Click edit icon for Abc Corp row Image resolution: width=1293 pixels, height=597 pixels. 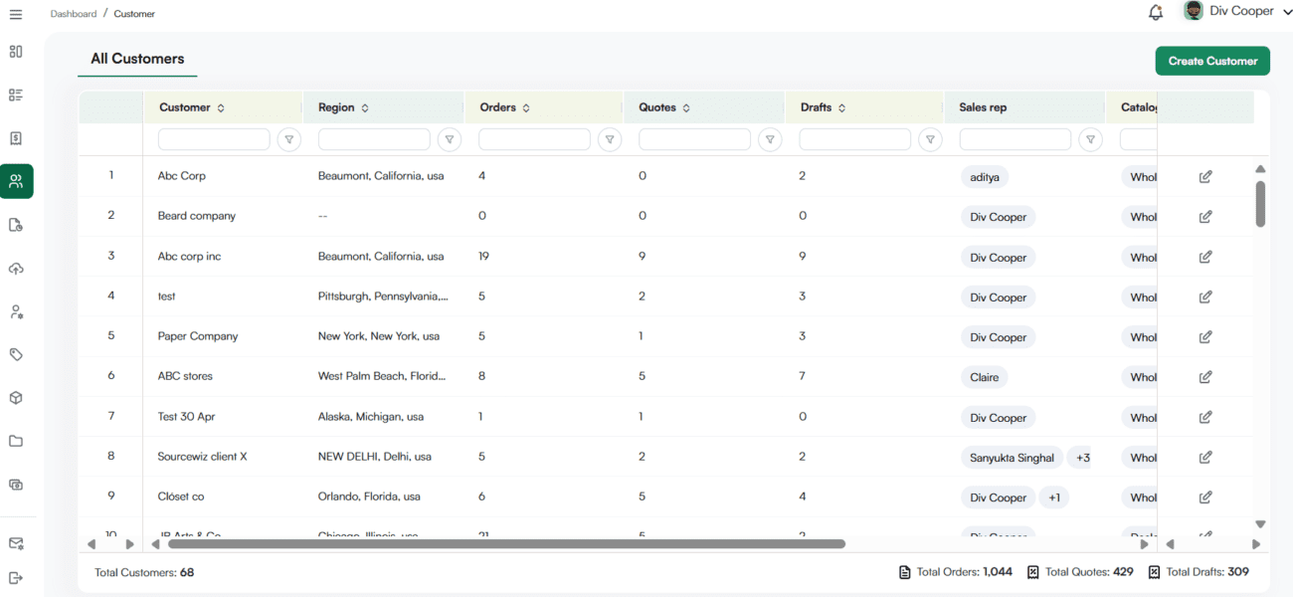1205,176
